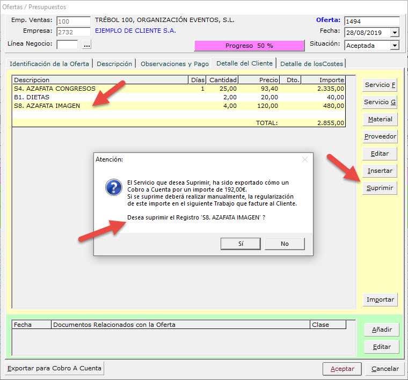408x380 pixels.
Task: Switch to Identificación de la Oferta tab
Action: [49, 64]
